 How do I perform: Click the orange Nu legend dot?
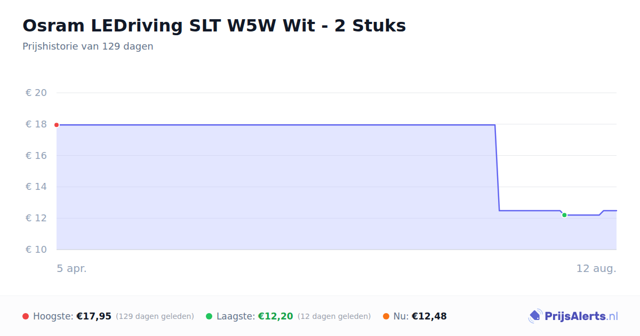[x=386, y=316]
